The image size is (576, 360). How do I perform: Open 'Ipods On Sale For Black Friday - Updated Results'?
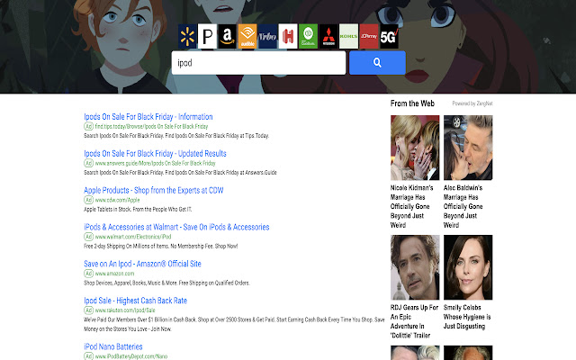(155, 154)
